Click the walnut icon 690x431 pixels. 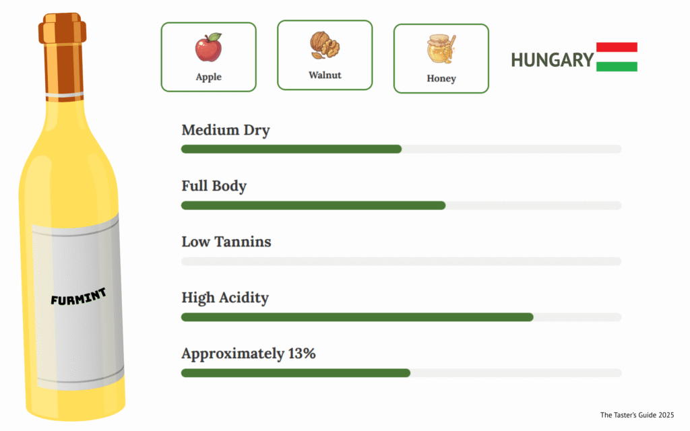coord(324,44)
